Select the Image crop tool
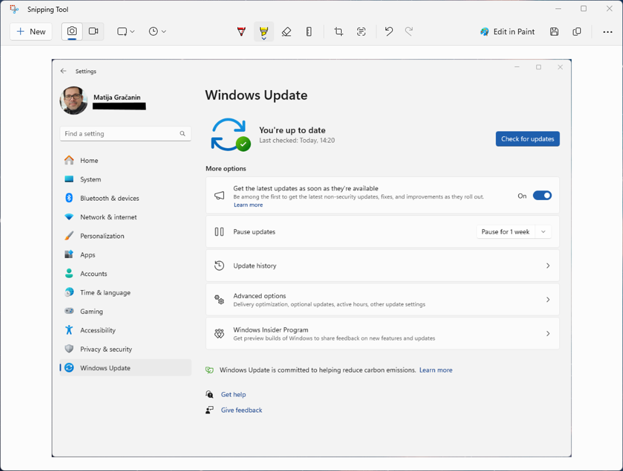The width and height of the screenshot is (623, 471). tap(338, 31)
